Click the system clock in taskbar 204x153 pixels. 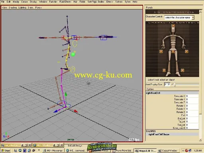pyautogui.click(x=198, y=151)
